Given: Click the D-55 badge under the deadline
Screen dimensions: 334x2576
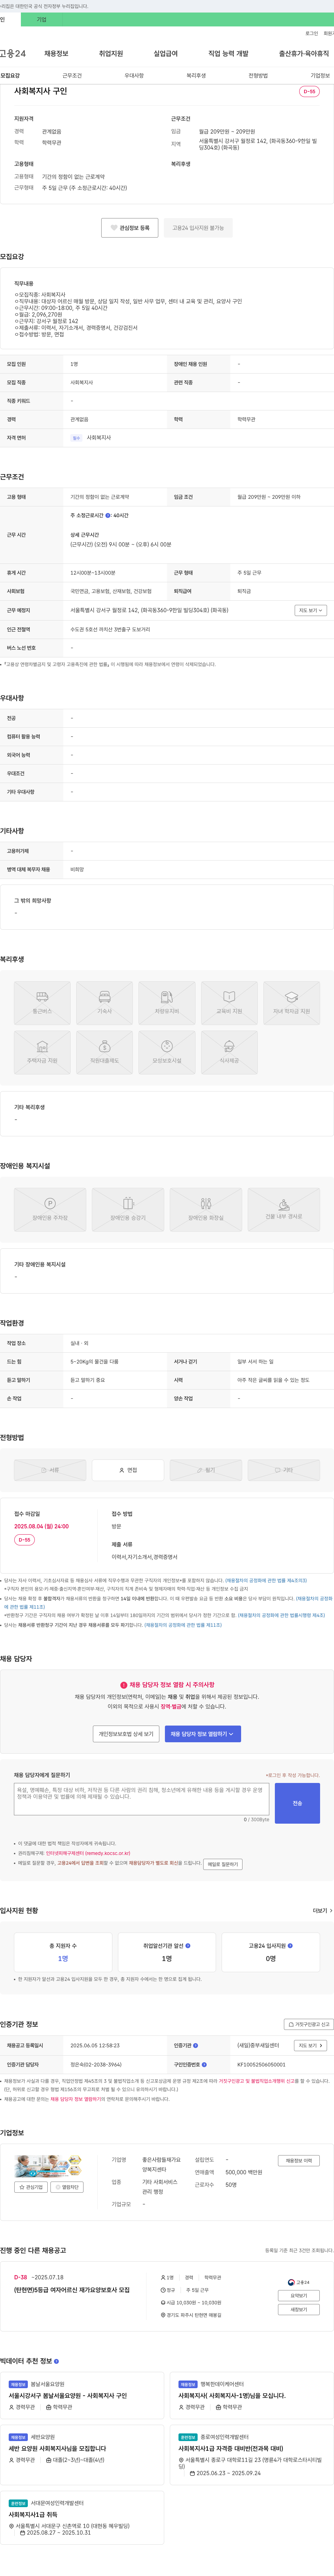Looking at the screenshot, I should pyautogui.click(x=24, y=1540).
